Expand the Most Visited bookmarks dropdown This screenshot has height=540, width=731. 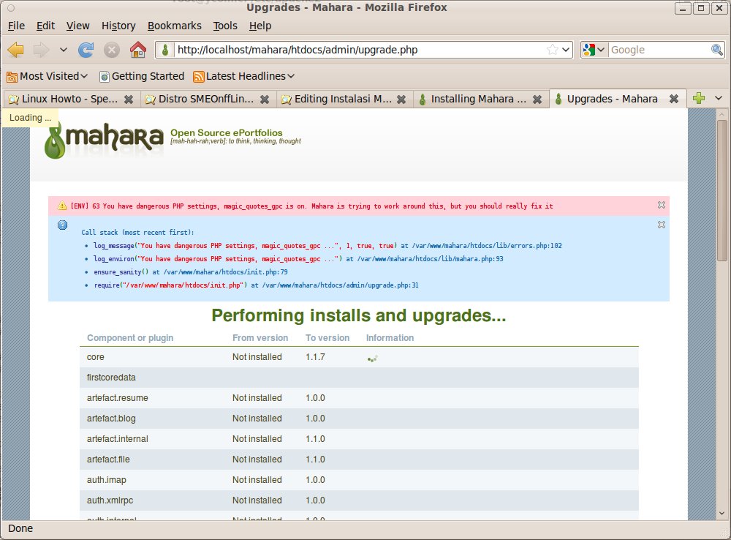[x=48, y=76]
